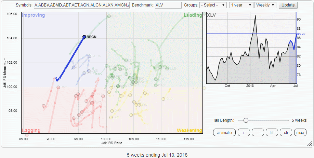Click the REGN data point marker
The width and height of the screenshot is (314, 158).
pyautogui.click(x=84, y=37)
